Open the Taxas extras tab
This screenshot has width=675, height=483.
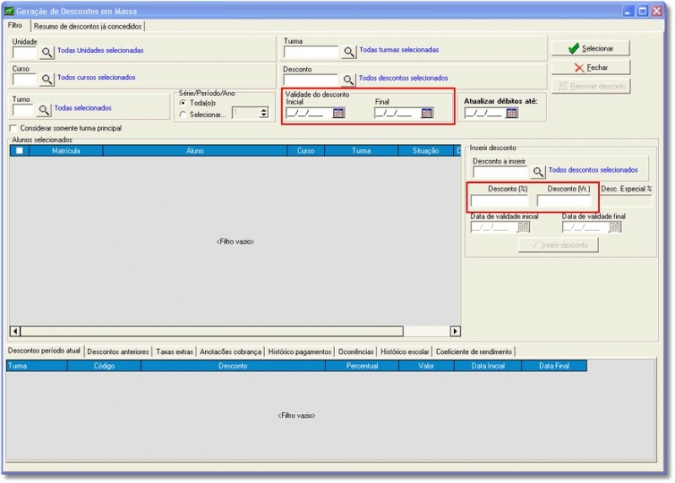(x=175, y=352)
